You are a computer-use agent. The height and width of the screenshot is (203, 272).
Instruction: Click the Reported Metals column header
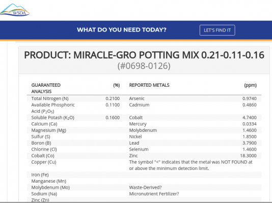pyautogui.click(x=149, y=85)
